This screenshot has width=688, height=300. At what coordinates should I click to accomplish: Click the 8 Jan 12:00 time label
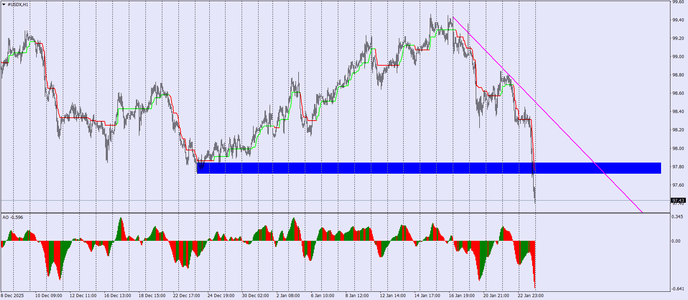coord(357,296)
